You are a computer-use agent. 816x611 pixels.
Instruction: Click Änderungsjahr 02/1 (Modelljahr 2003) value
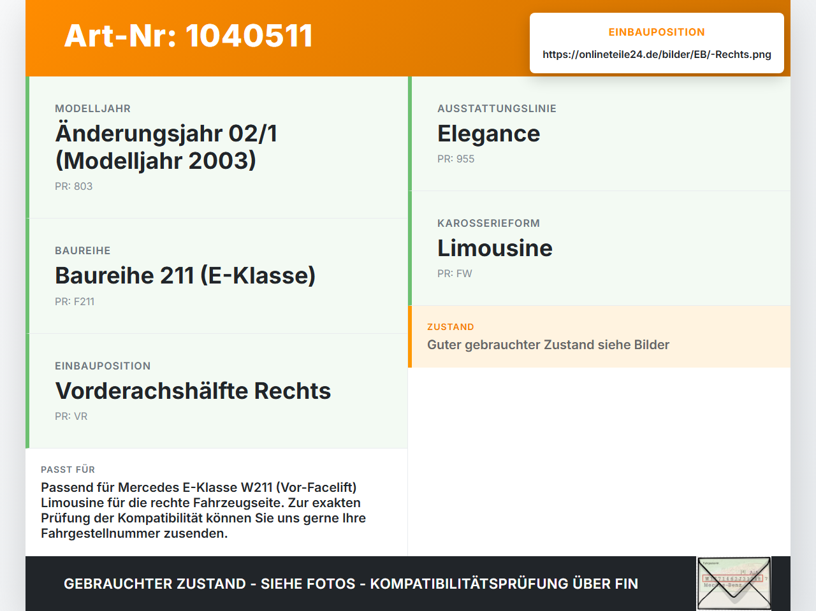click(166, 147)
